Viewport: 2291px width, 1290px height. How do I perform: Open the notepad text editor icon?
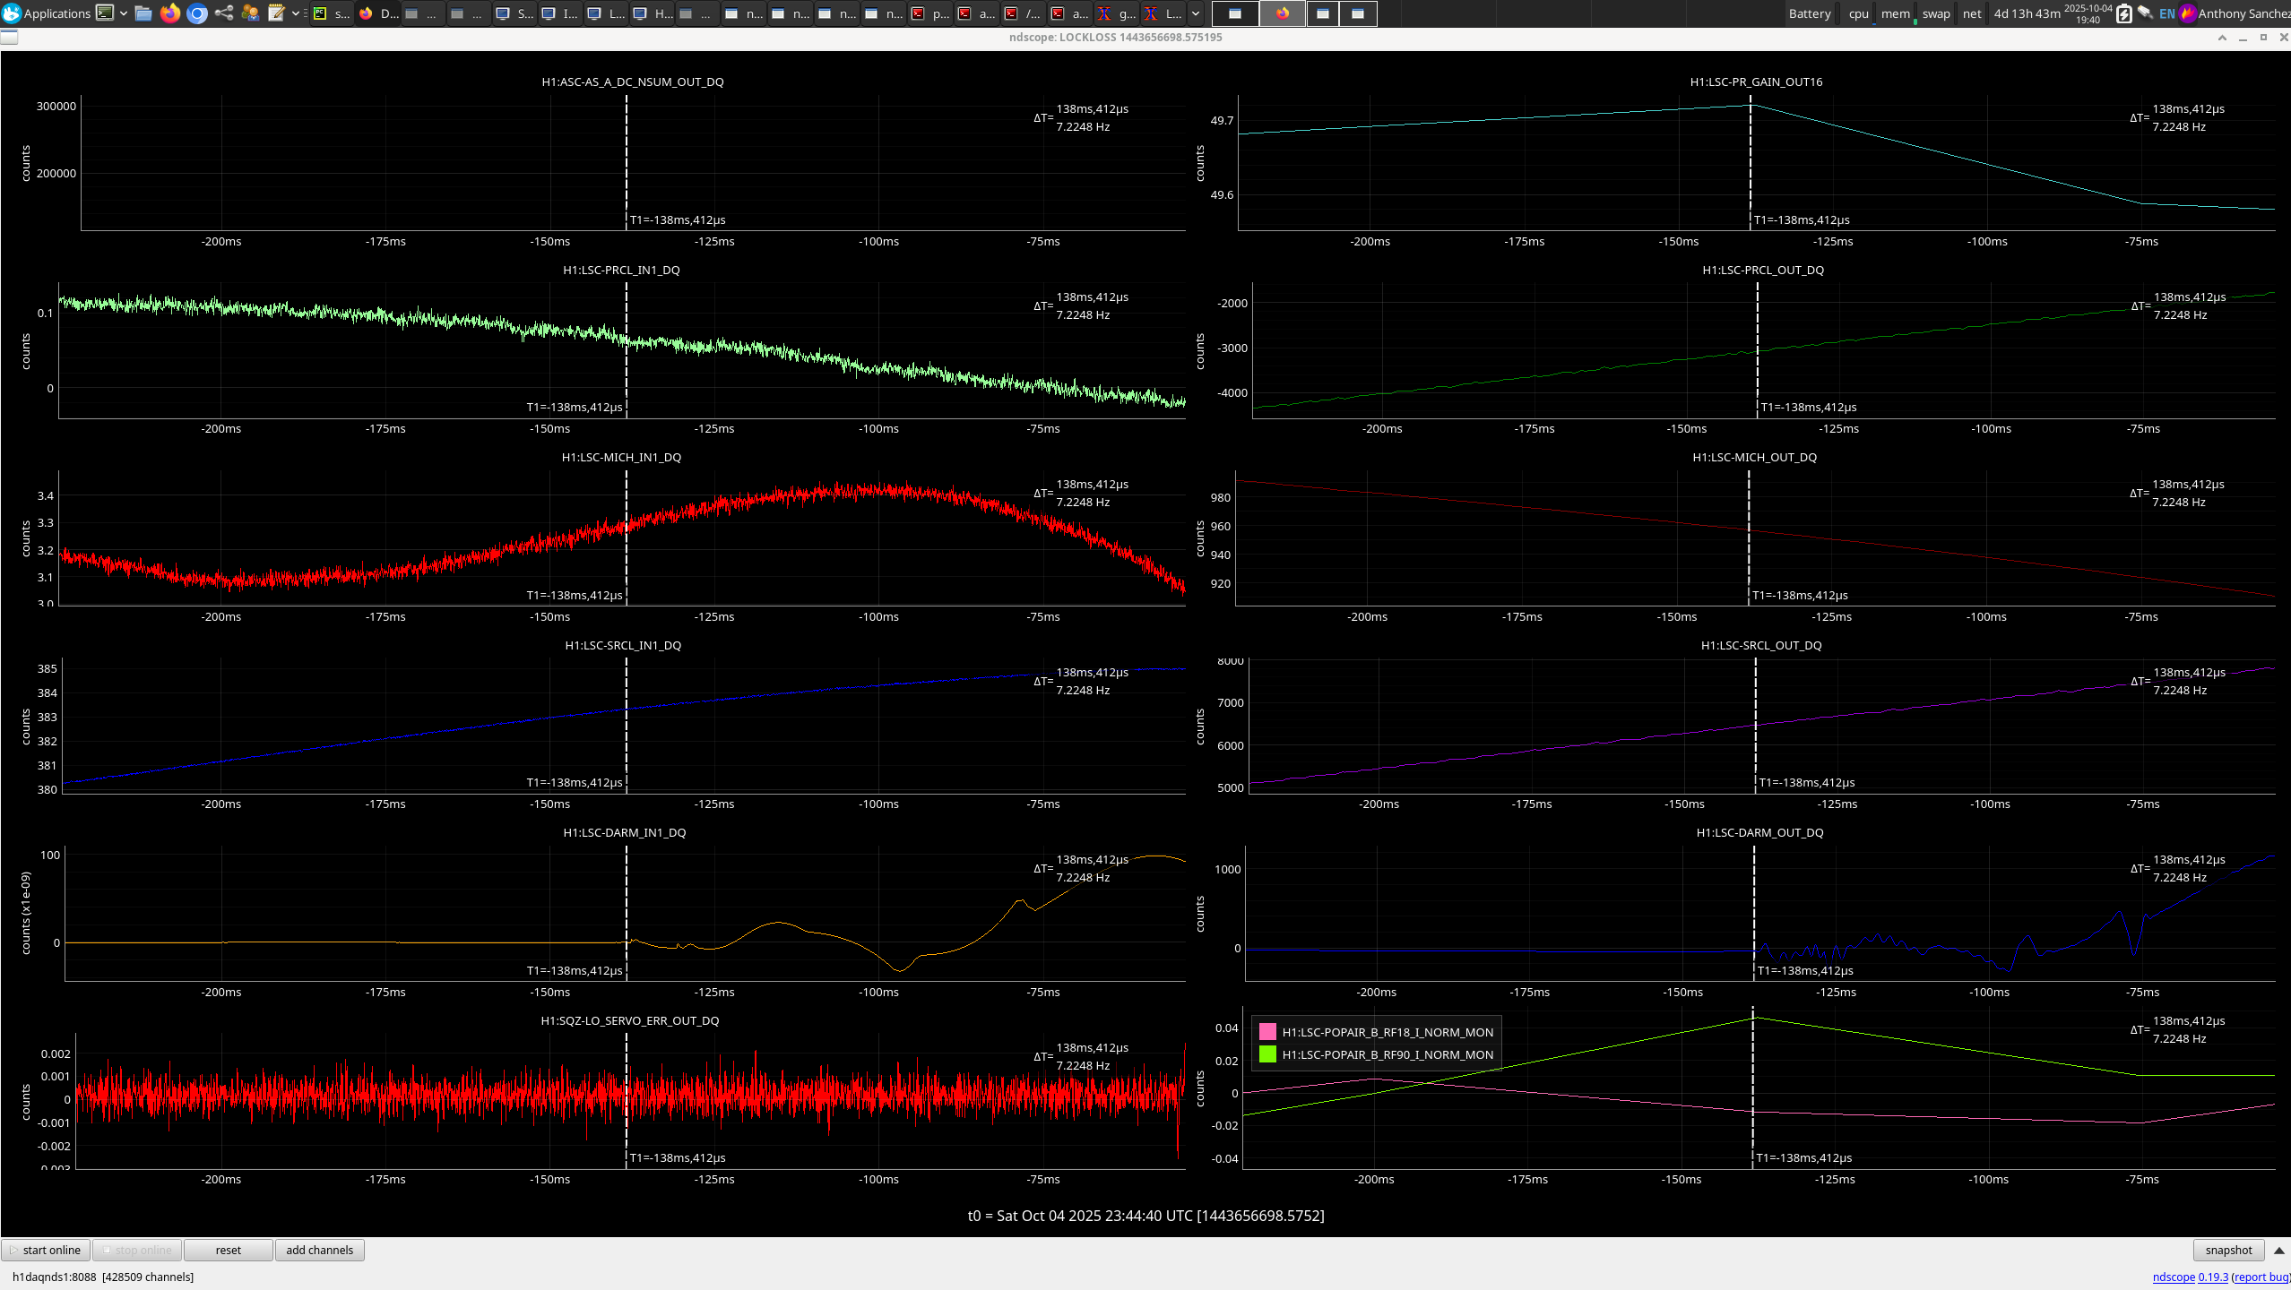[x=276, y=13]
